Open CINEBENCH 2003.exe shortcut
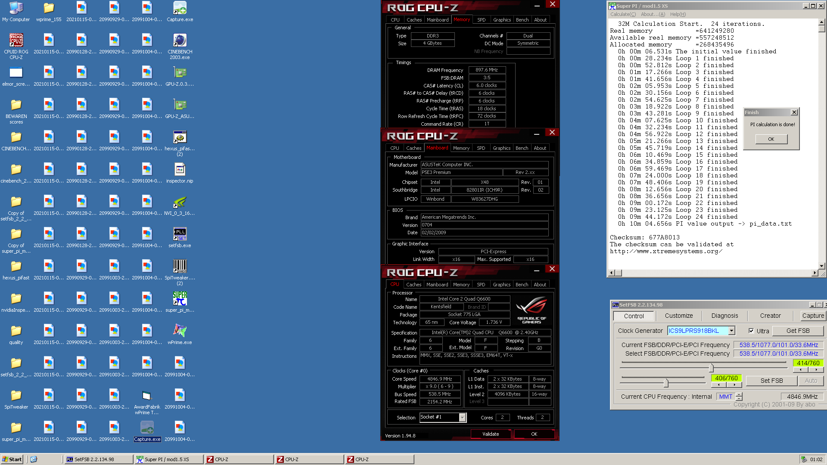Image resolution: width=827 pixels, height=465 pixels. (180, 46)
